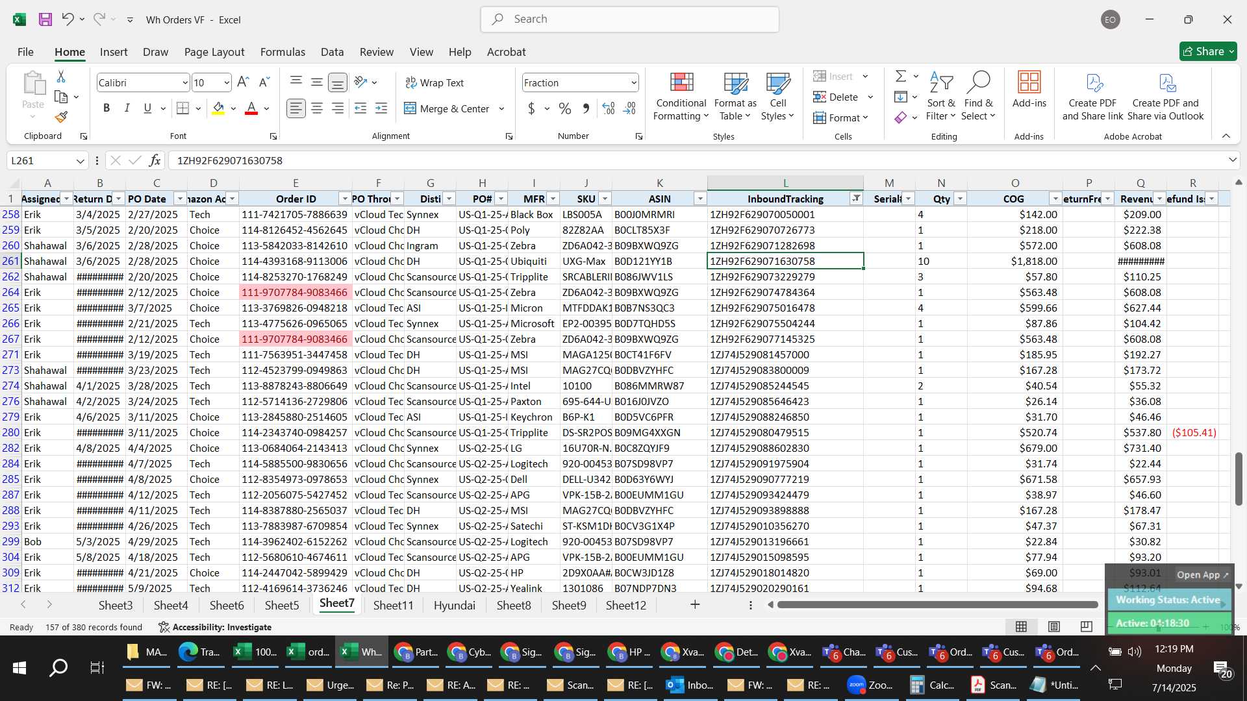Toggle Underline formatting
This screenshot has width=1247, height=701.
[147, 108]
